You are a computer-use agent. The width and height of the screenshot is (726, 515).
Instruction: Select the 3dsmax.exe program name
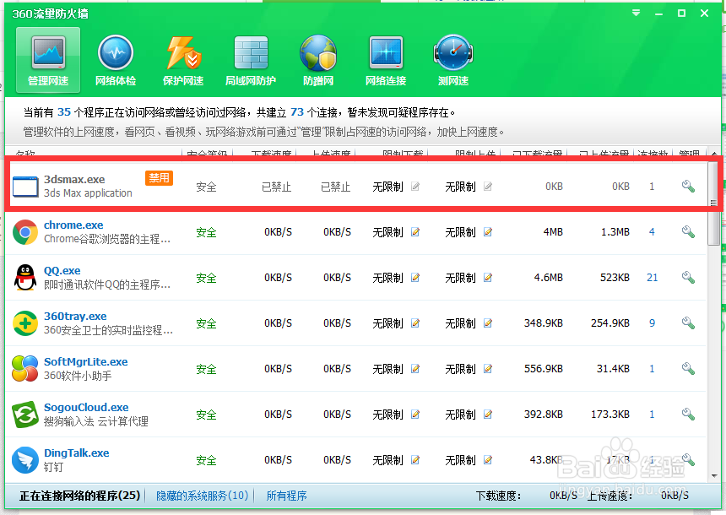point(74,179)
